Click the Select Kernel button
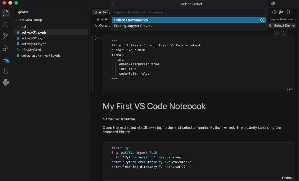Image resolution: width=299 pixels, height=181 pixels. click(x=282, y=25)
